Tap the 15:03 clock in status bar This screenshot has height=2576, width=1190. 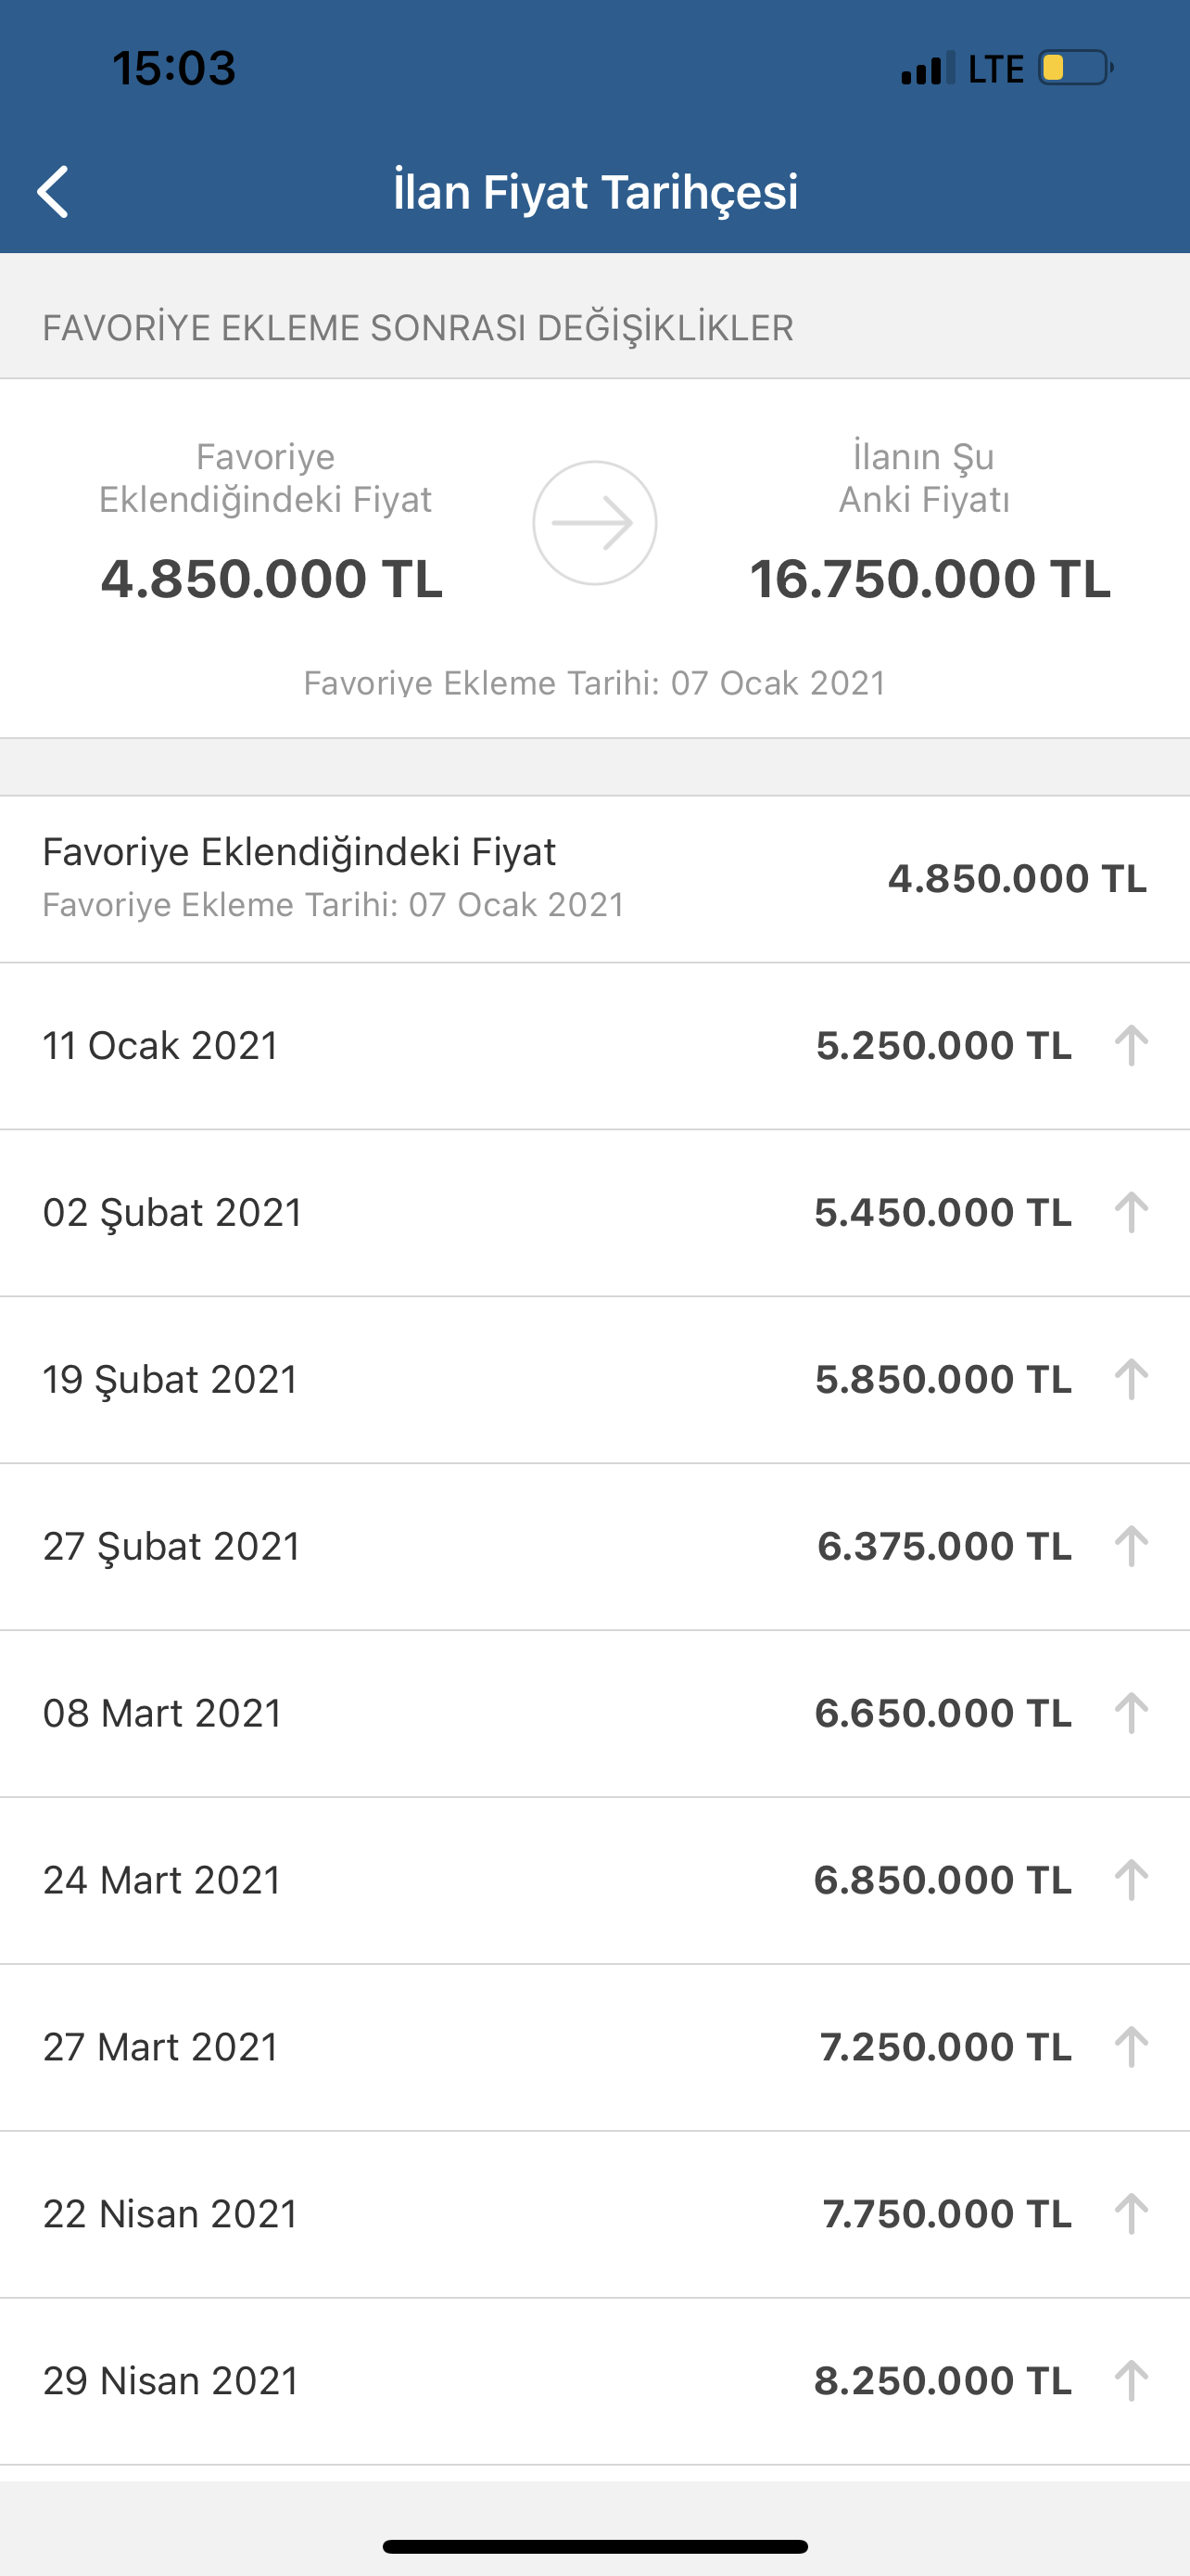click(174, 68)
